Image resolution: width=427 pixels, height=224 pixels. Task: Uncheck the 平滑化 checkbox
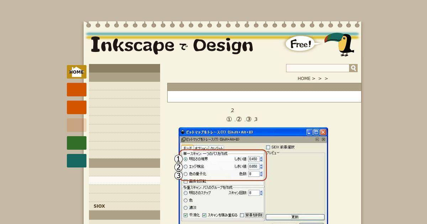click(185, 215)
